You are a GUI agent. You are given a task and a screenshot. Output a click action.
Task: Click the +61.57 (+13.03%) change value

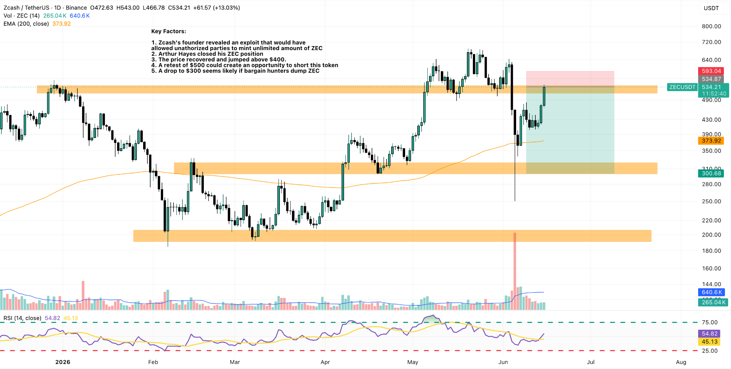pyautogui.click(x=216, y=8)
